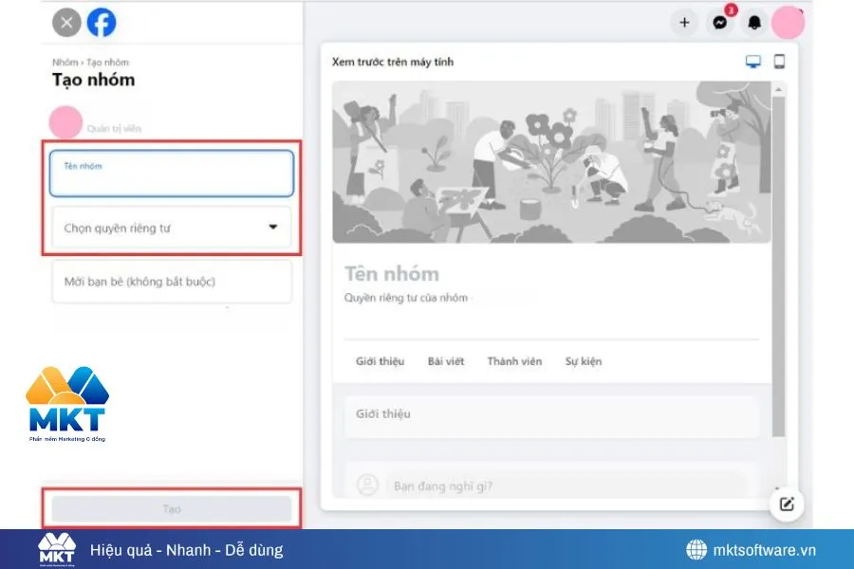
Task: Click the plus (create) icon
Action: coord(684,22)
